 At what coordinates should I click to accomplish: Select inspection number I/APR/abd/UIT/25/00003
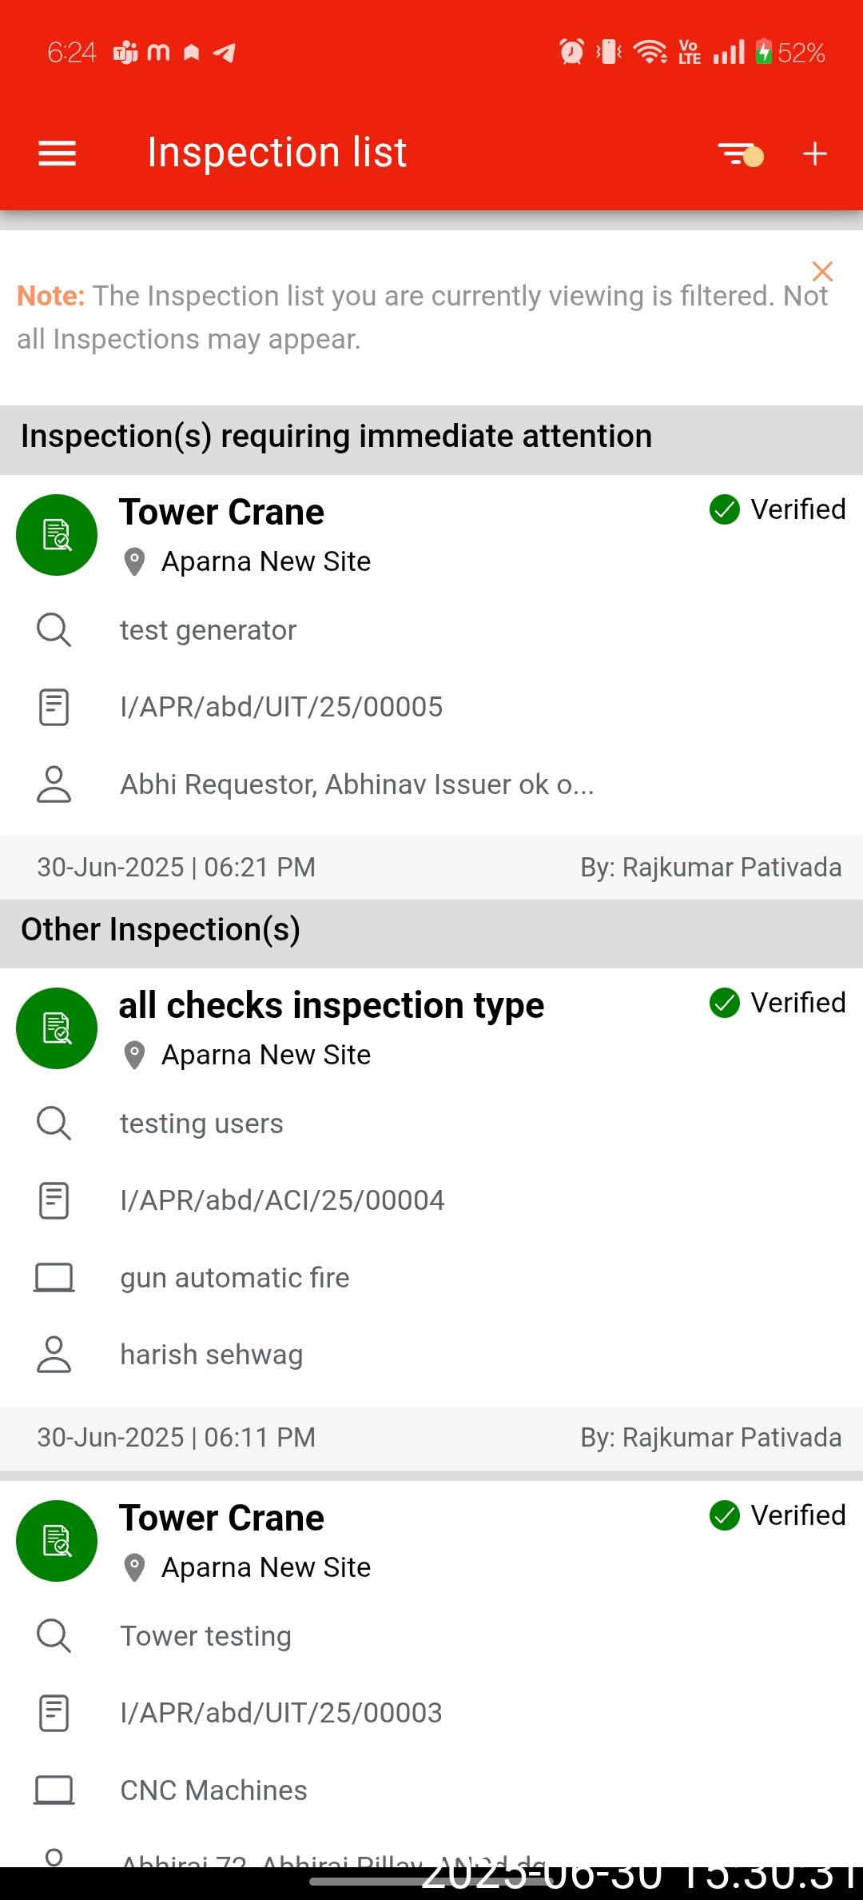point(281,1714)
